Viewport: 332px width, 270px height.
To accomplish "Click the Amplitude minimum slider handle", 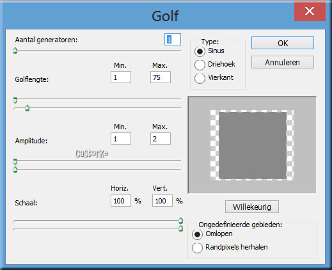I will click(15, 161).
